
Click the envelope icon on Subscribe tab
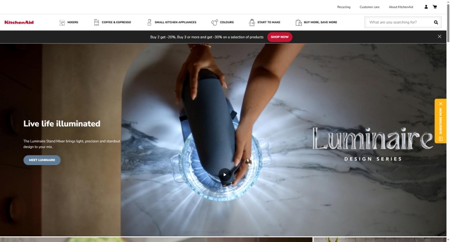coord(441,139)
